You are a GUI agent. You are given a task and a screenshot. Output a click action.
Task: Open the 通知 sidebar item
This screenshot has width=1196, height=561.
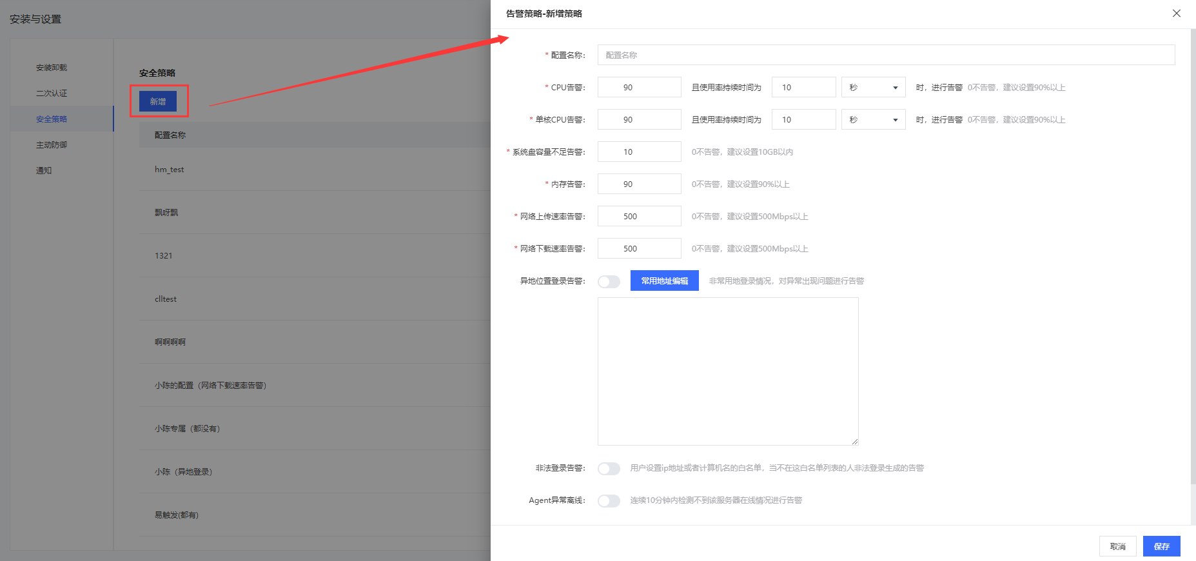point(44,171)
